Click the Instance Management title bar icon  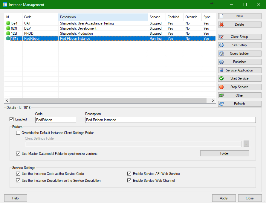pyautogui.click(x=5, y=4)
